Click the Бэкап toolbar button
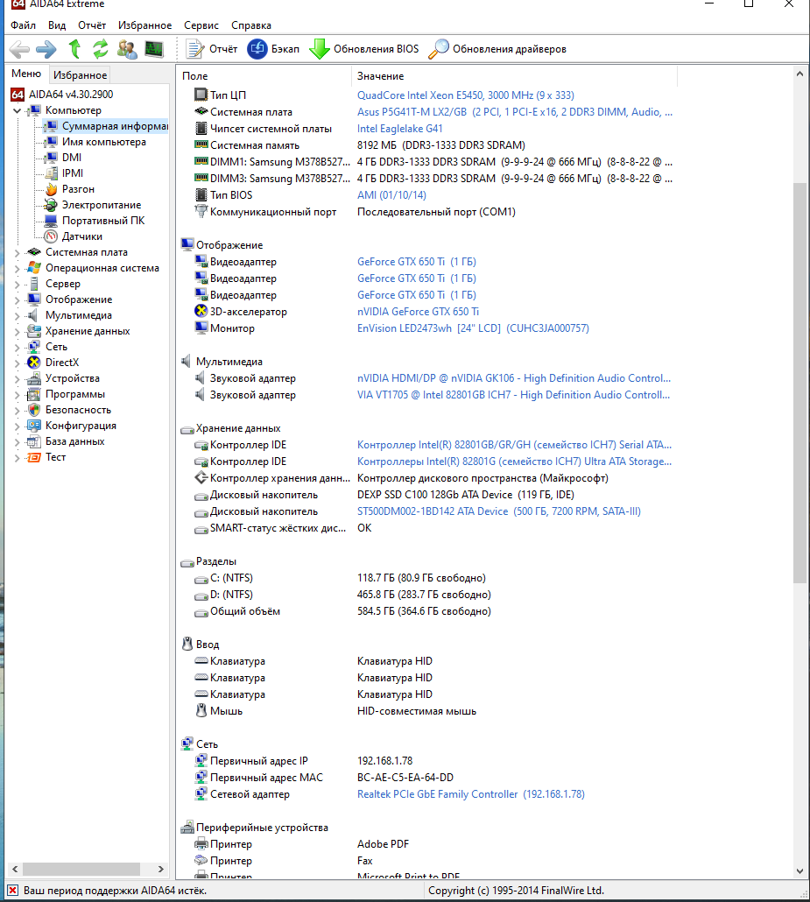This screenshot has height=902, width=810. point(273,49)
